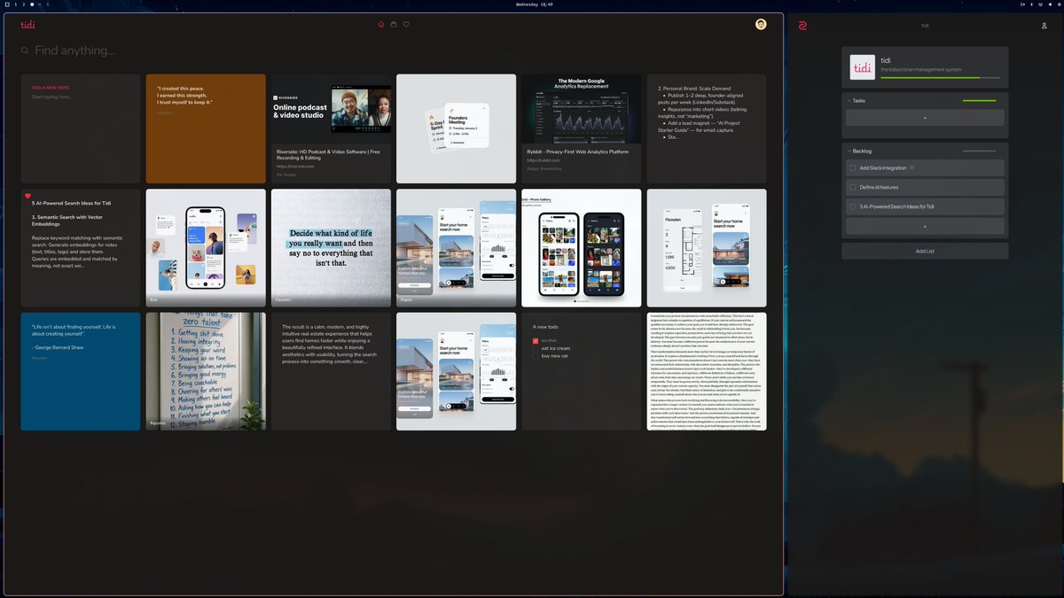Click the person icon atop the right panel

pos(1043,26)
